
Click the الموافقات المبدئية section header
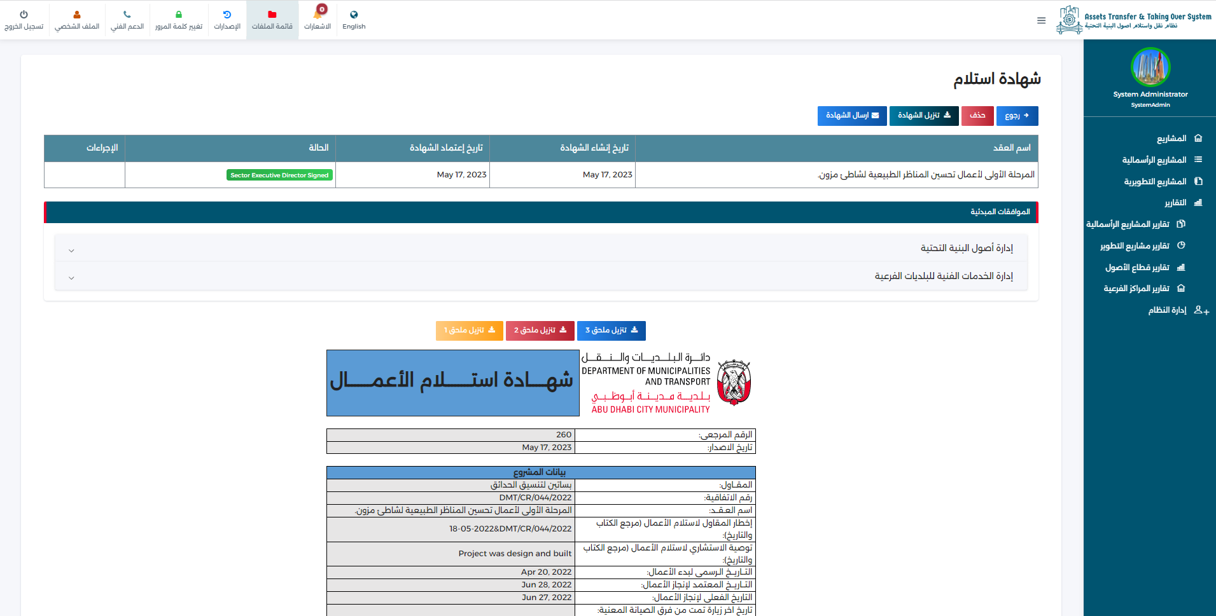[541, 212]
